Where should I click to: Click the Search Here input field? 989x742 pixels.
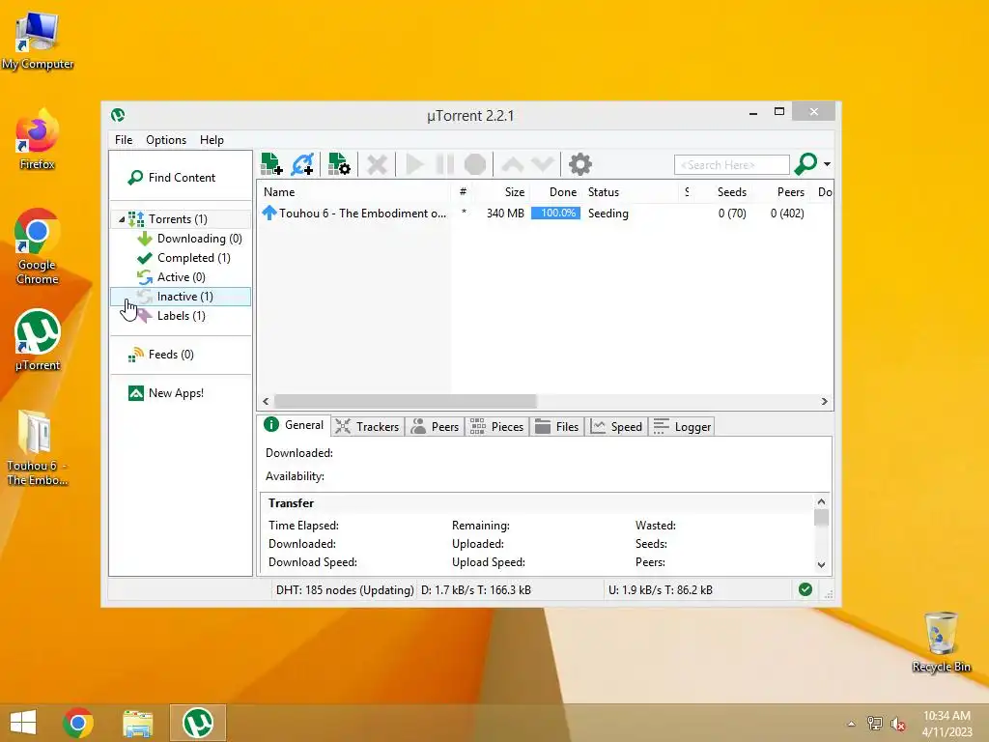(x=732, y=164)
